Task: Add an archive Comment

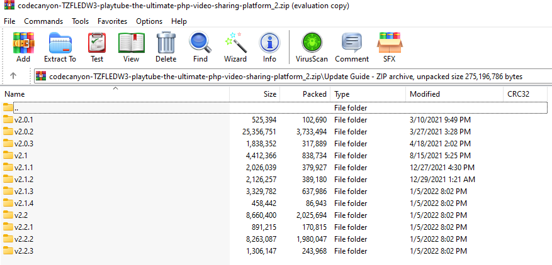Action: click(x=352, y=47)
